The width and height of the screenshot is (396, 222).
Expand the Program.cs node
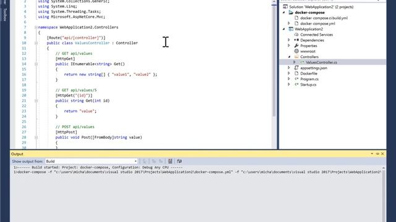pos(289,79)
